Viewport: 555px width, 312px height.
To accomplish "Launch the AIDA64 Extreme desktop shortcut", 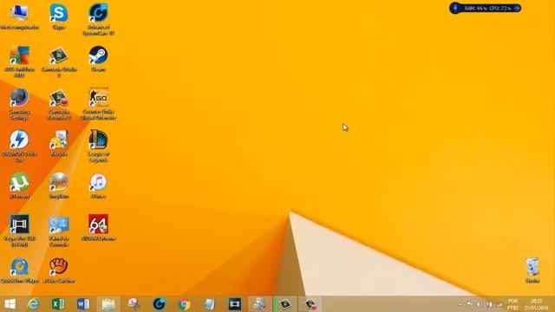I will point(98,228).
